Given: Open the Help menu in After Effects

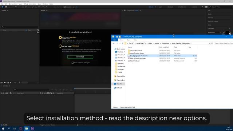Looking at the screenshot, I should [51, 4].
